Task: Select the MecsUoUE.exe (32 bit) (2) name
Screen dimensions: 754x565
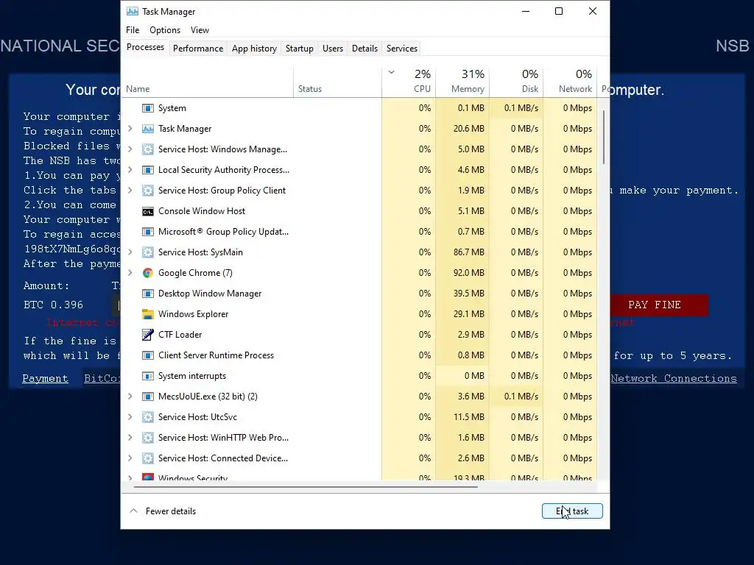Action: tap(208, 397)
